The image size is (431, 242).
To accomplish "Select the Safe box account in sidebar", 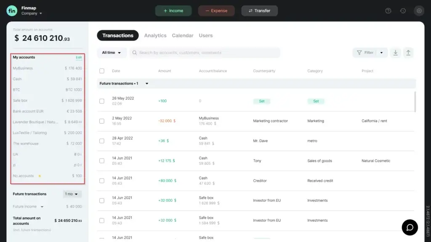I will pyautogui.click(x=47, y=100).
